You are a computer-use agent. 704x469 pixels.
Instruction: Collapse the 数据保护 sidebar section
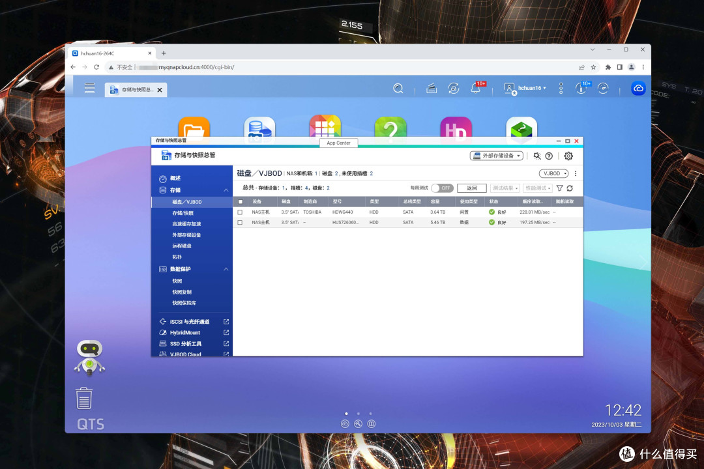[226, 269]
